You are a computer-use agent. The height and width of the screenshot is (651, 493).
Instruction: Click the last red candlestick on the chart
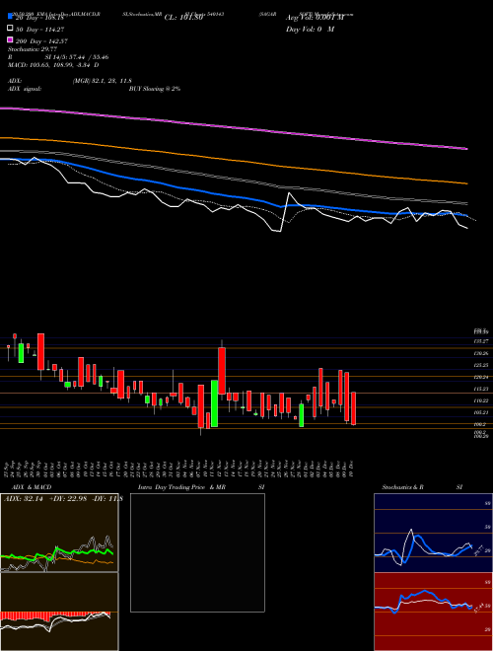pos(354,408)
